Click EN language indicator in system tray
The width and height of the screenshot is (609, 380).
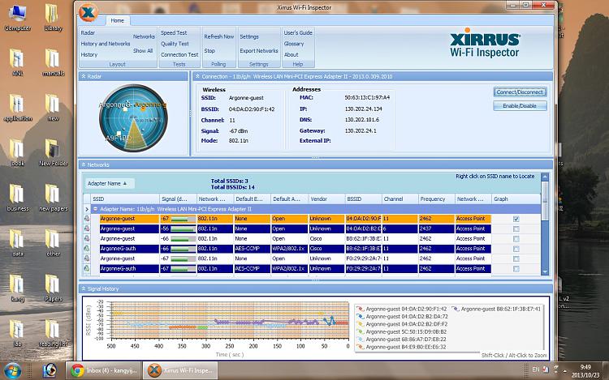[x=536, y=369]
